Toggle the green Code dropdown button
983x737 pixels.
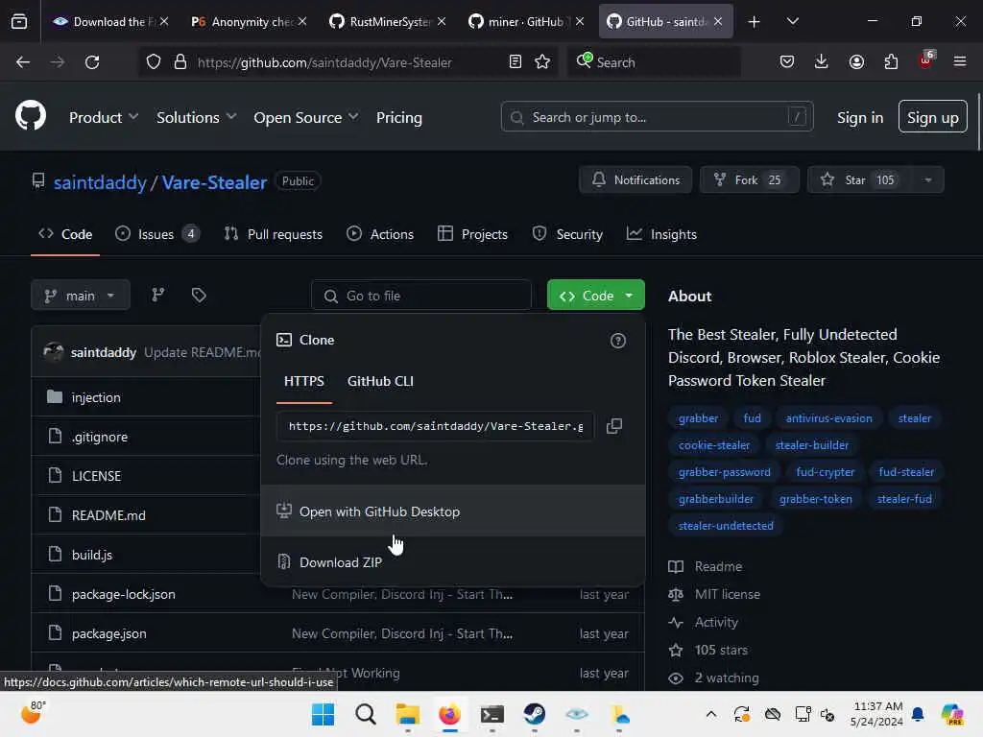click(595, 296)
